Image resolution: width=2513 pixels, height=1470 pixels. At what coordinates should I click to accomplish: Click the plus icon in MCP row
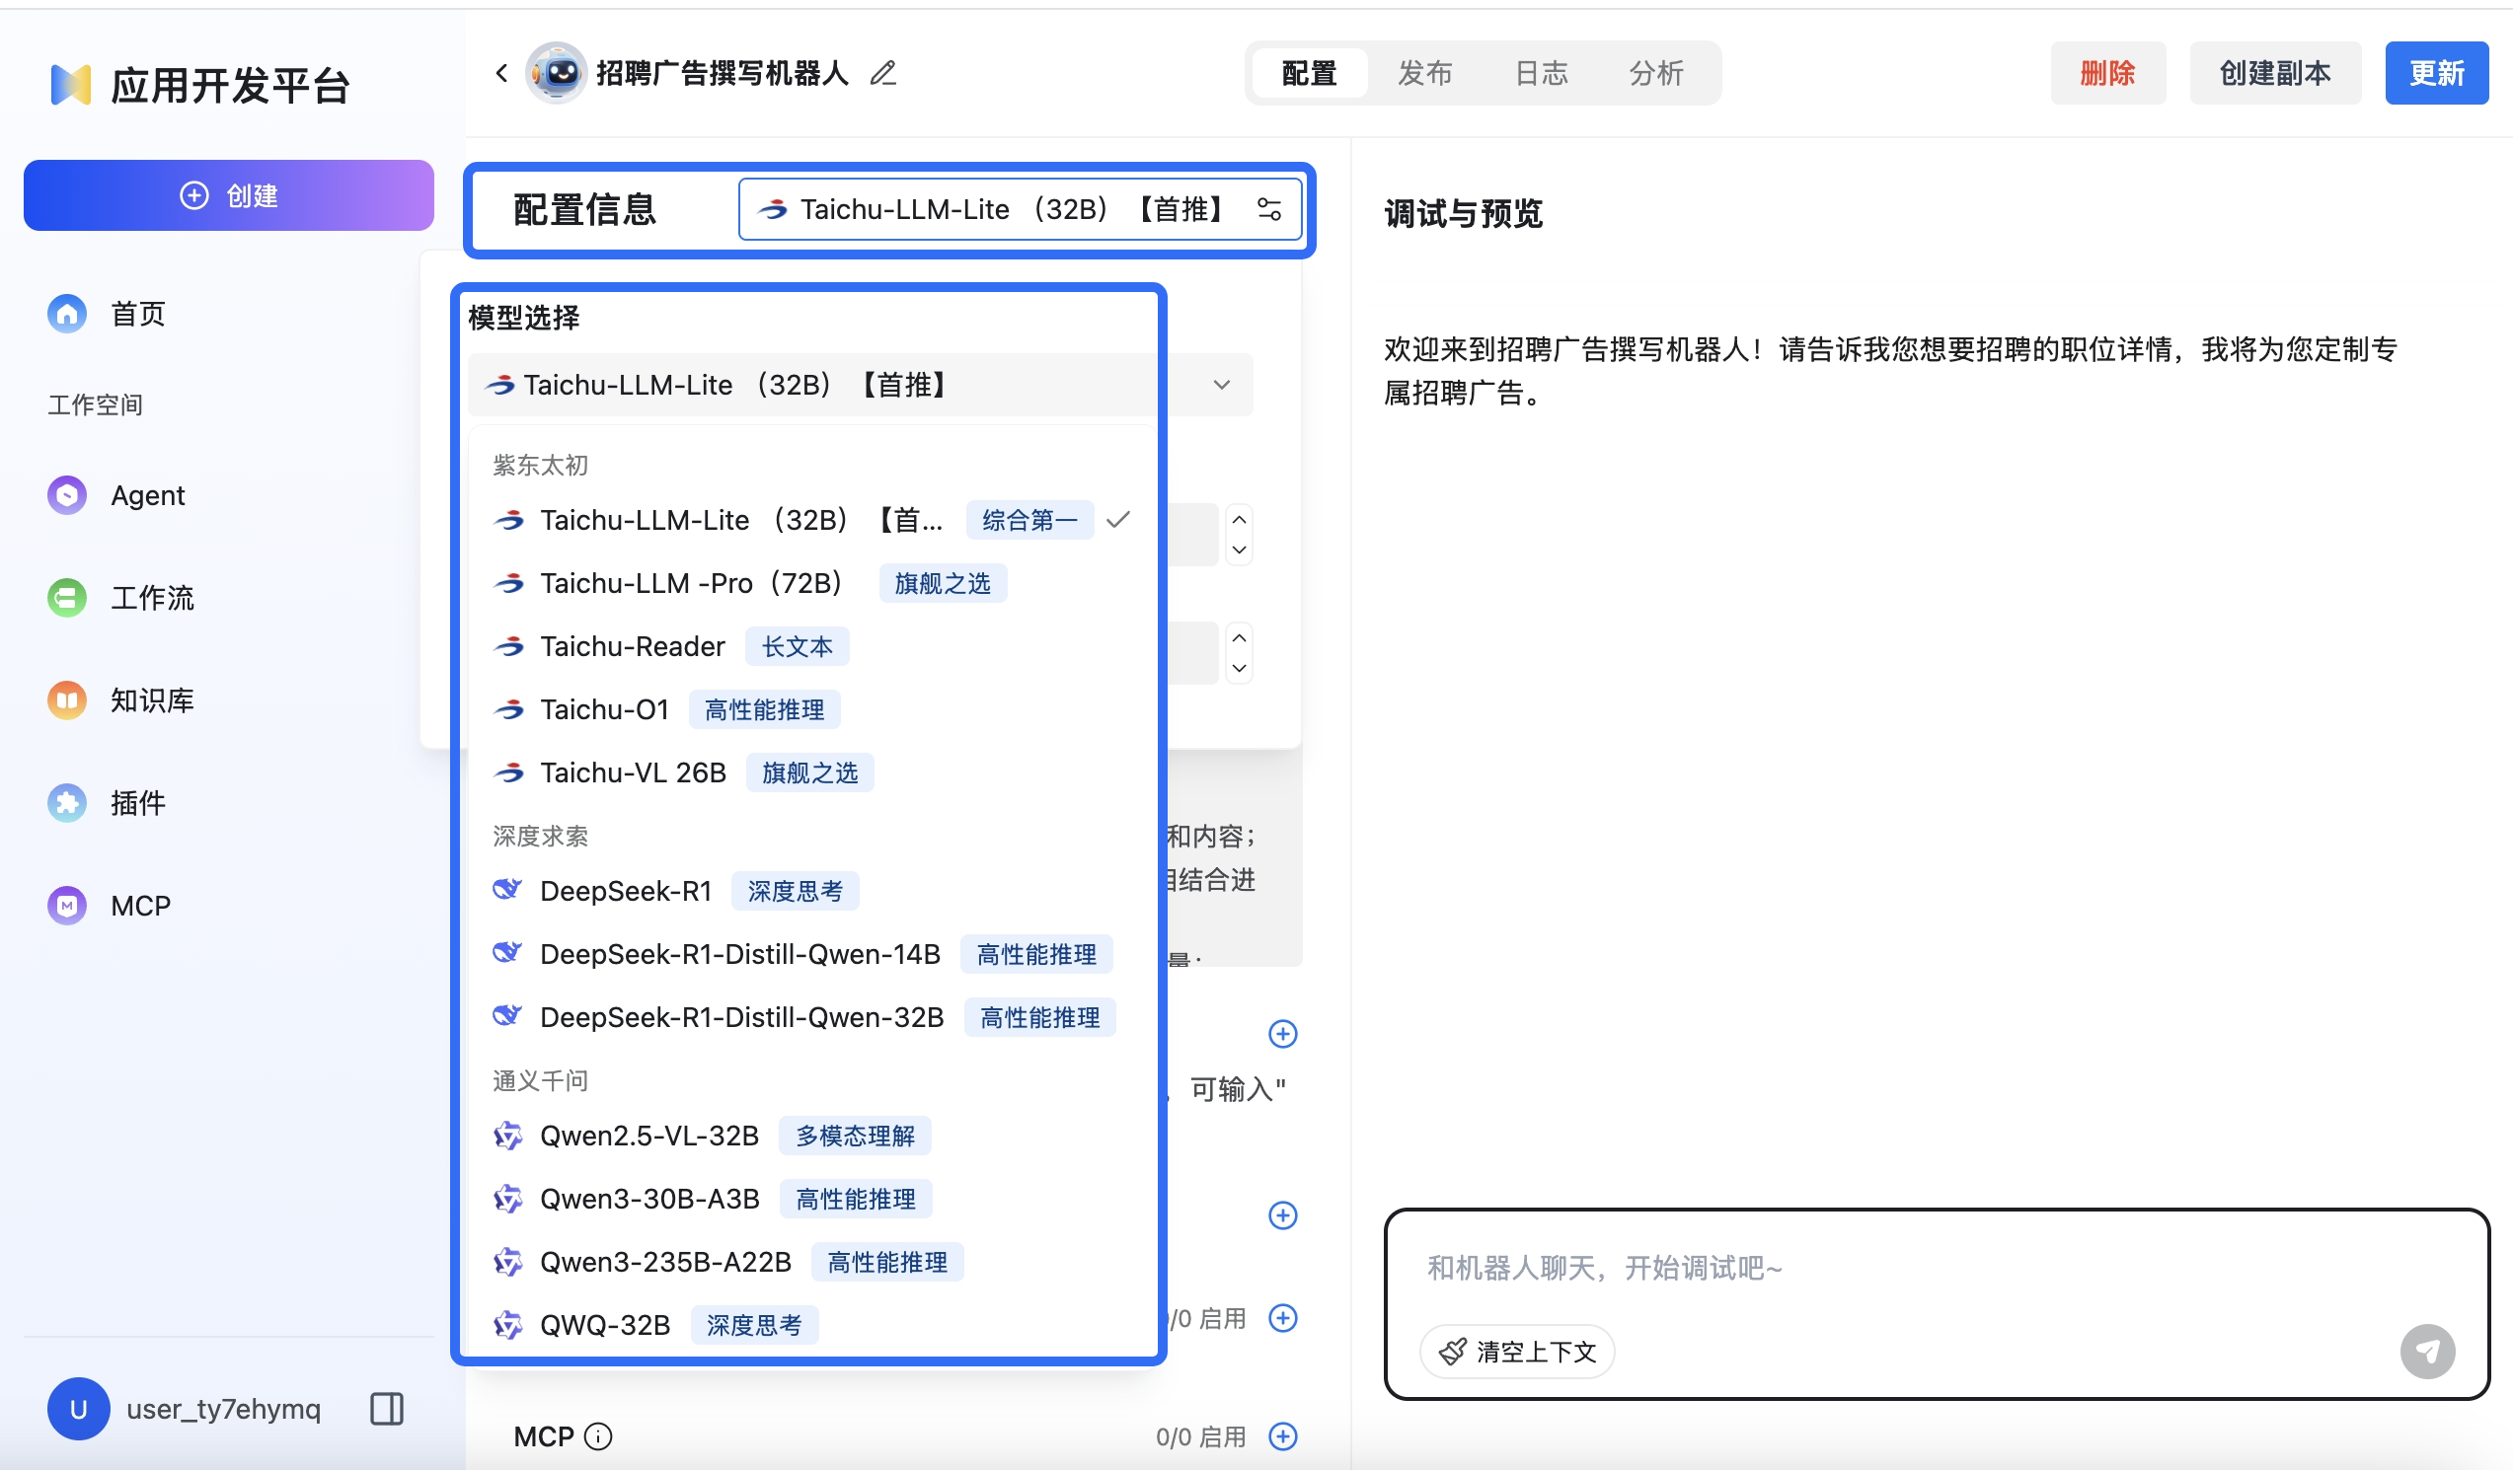pyautogui.click(x=1282, y=1436)
